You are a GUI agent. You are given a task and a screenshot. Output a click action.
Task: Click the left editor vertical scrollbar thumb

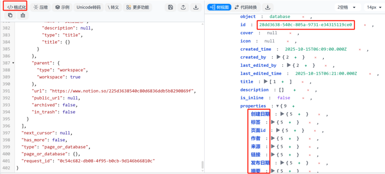pos(202,165)
